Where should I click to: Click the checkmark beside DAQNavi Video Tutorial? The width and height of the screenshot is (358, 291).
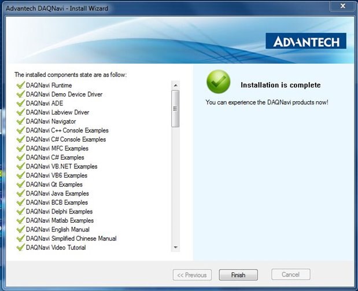(x=20, y=248)
